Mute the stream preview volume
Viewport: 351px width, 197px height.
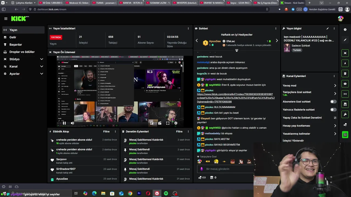click(x=72, y=123)
